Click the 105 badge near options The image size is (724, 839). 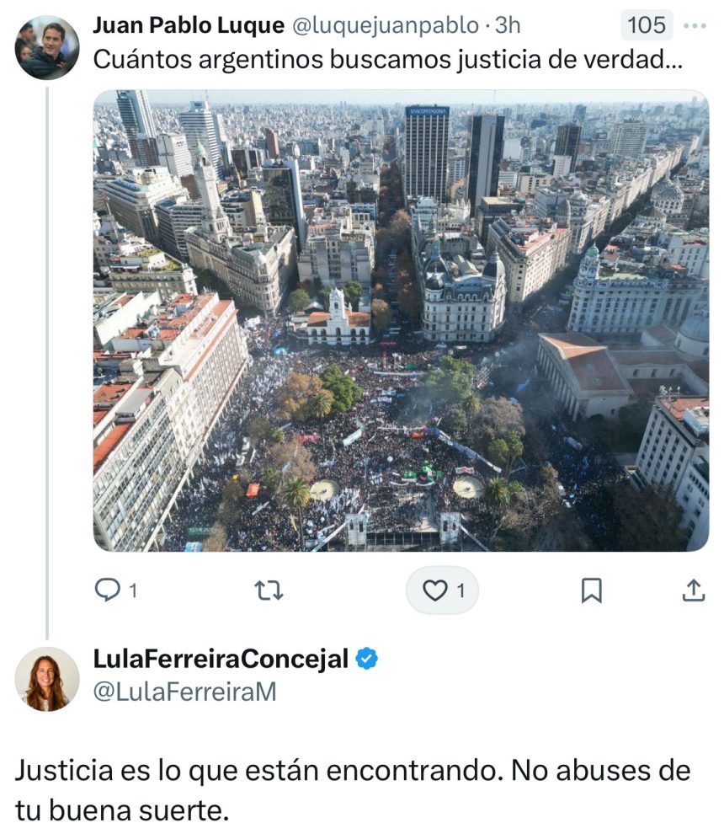(x=647, y=25)
